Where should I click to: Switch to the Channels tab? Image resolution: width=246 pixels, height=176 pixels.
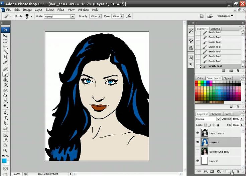216,114
